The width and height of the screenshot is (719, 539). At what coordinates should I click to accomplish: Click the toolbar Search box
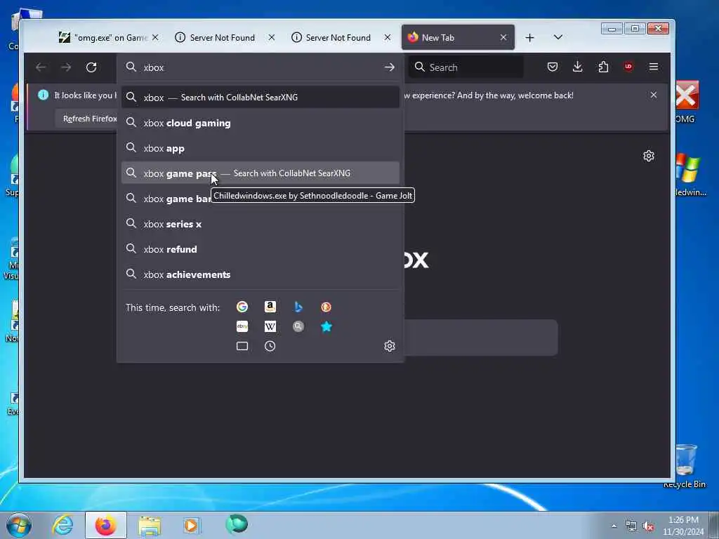click(x=466, y=67)
